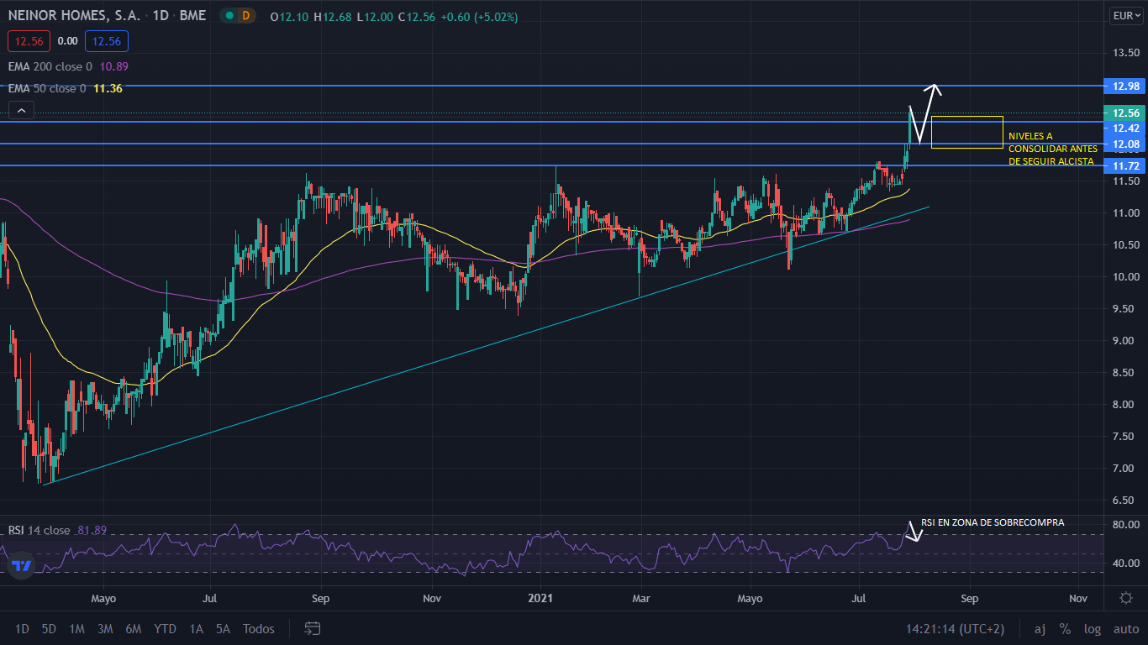Toggle the aj adjusted data option
This screenshot has height=645, width=1148.
[1040, 629]
